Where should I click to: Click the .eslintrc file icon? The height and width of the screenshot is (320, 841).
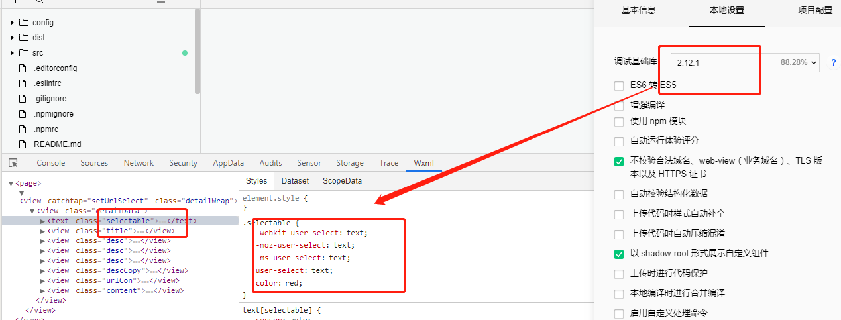click(23, 83)
